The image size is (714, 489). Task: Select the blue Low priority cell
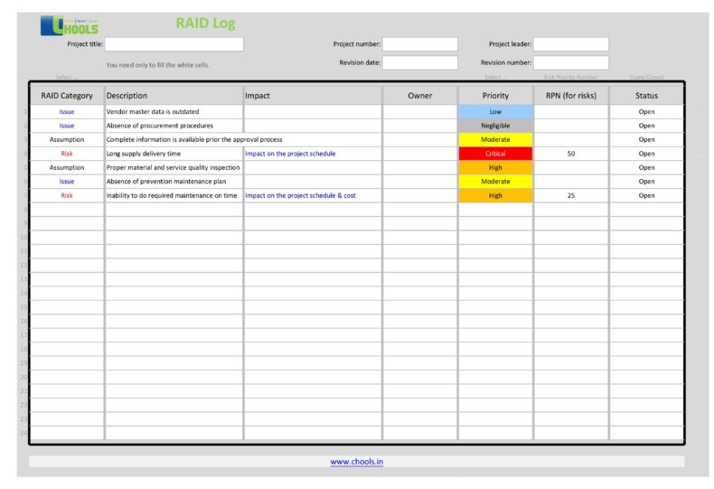click(495, 112)
